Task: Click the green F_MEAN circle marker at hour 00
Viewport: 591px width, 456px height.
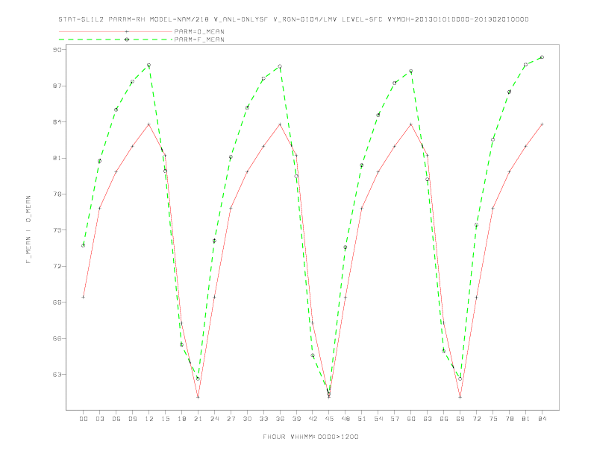Action: [x=84, y=245]
